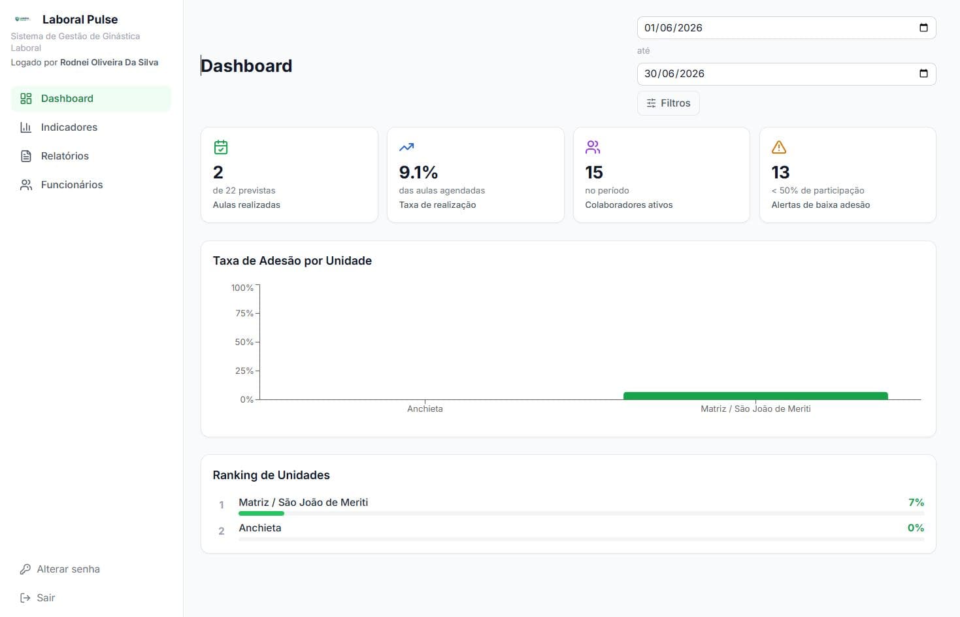Click the Taxa de realização card
The width and height of the screenshot is (960, 617).
pos(476,175)
